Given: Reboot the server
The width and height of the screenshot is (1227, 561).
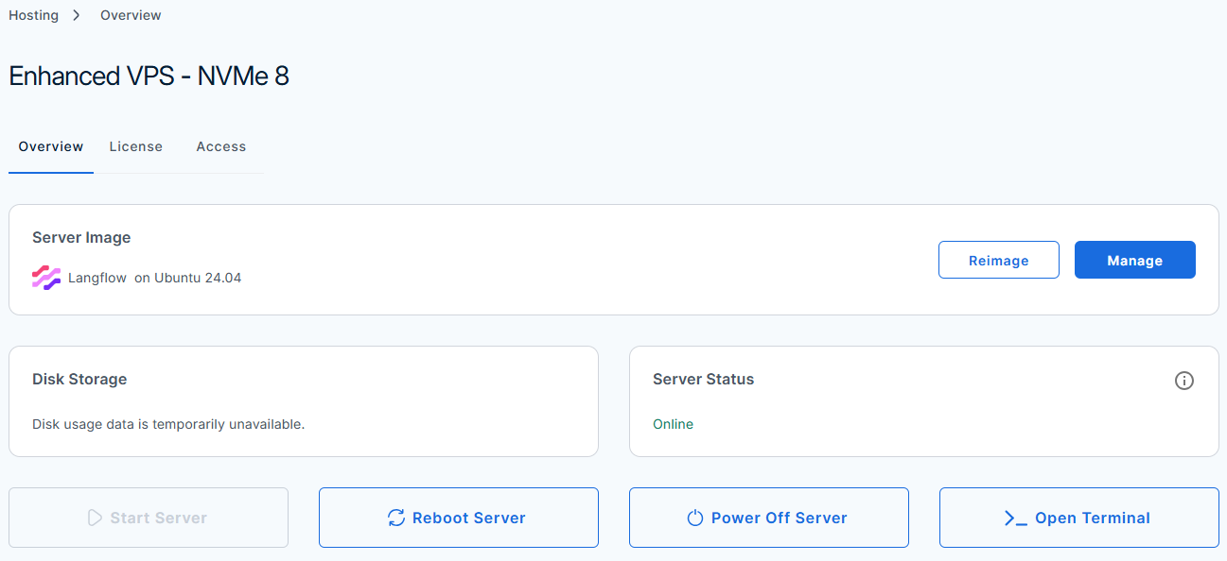Looking at the screenshot, I should 459,518.
